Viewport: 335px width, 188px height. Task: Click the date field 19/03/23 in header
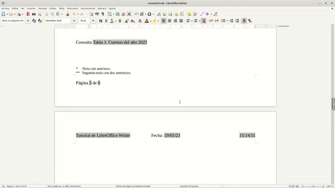(172, 135)
